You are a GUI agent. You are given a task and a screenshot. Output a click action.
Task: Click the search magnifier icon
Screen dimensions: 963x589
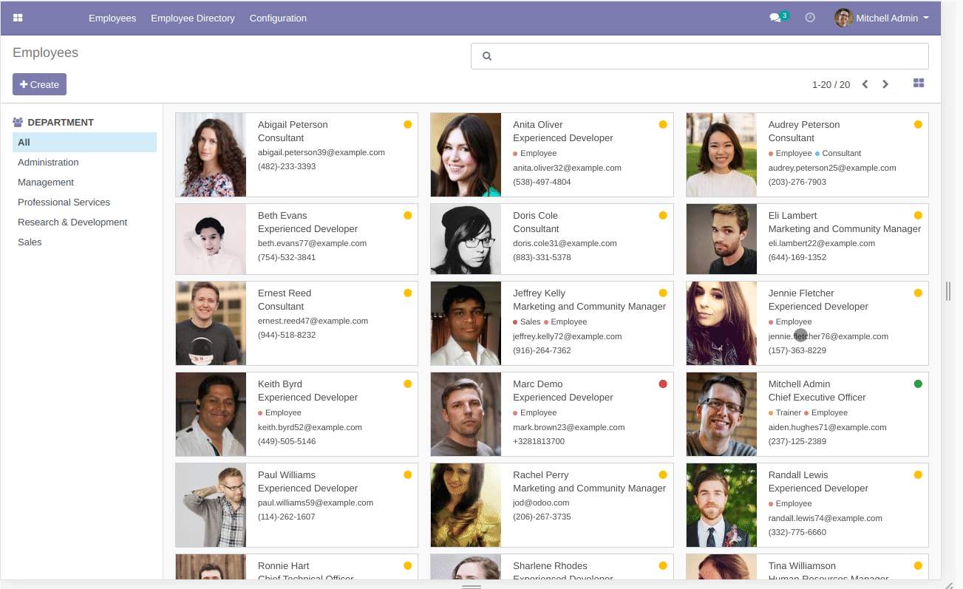pyautogui.click(x=486, y=56)
